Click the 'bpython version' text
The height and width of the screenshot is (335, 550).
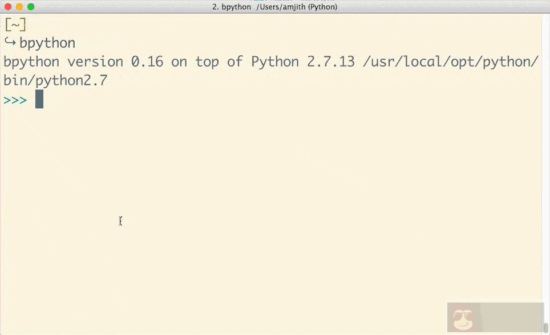pyautogui.click(x=63, y=62)
